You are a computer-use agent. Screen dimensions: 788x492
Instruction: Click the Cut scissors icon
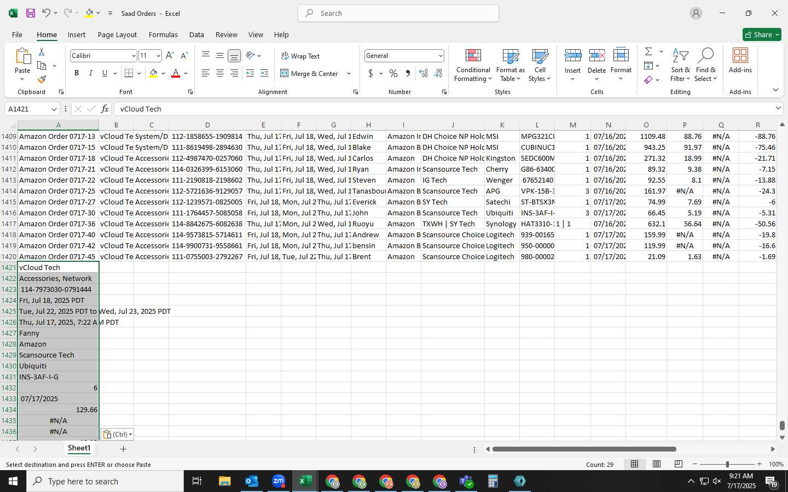click(42, 51)
